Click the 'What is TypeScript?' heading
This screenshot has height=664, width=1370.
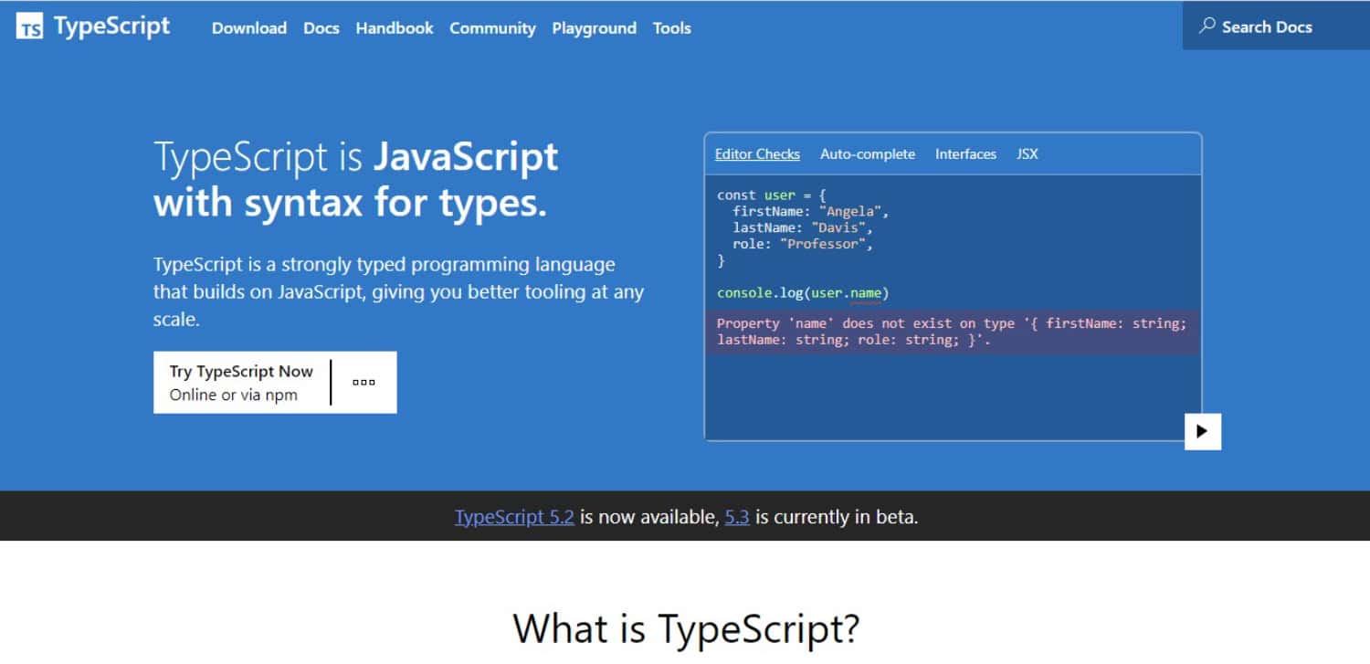(x=686, y=629)
